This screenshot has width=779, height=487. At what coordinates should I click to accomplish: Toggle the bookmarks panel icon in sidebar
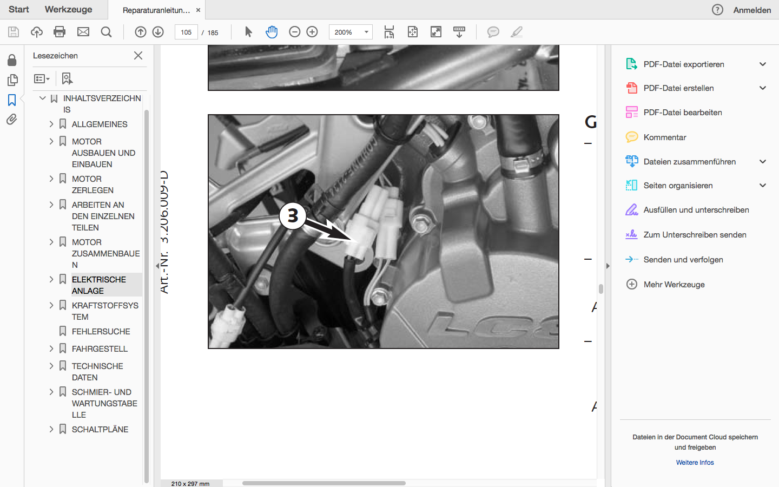[12, 100]
